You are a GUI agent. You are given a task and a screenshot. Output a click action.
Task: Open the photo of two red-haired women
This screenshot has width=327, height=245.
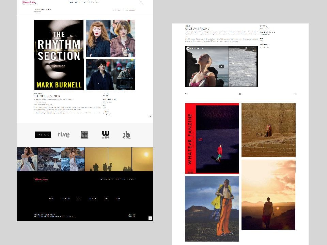110,38
